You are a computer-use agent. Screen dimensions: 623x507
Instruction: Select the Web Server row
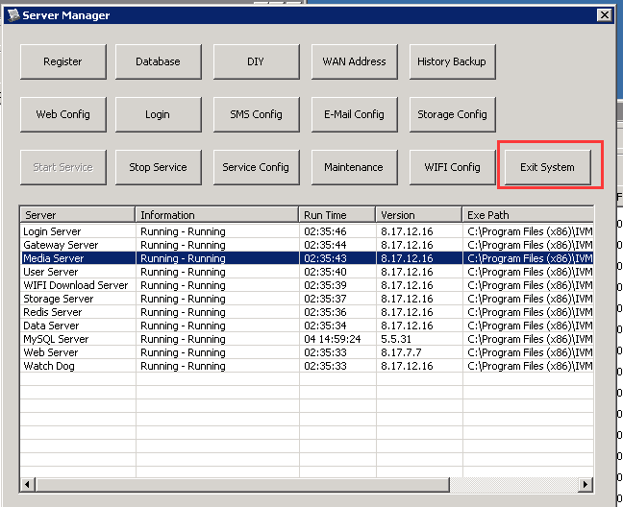coord(307,352)
